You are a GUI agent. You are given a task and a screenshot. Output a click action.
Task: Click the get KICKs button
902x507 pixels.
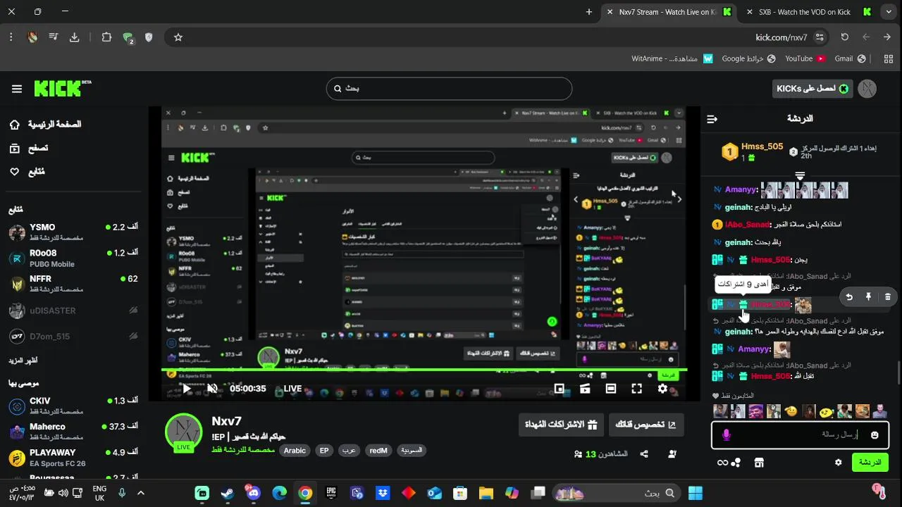pos(813,89)
